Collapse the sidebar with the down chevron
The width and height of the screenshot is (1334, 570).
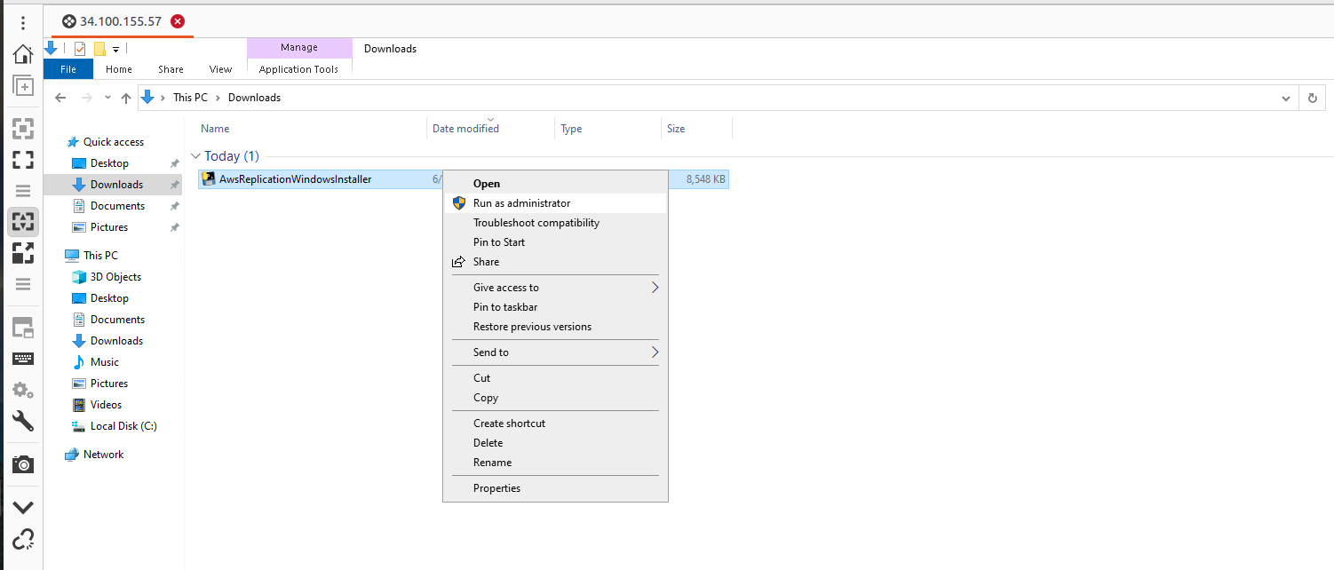[23, 507]
